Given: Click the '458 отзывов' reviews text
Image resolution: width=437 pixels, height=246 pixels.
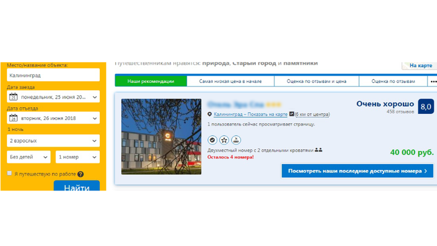Looking at the screenshot, I should 400,112.
